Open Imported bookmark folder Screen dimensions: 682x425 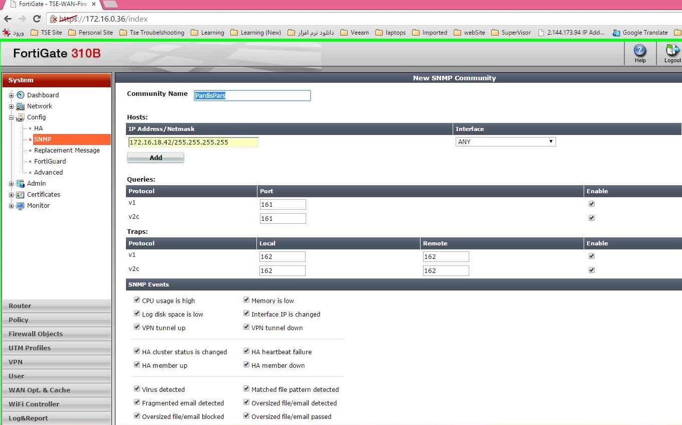[x=430, y=33]
